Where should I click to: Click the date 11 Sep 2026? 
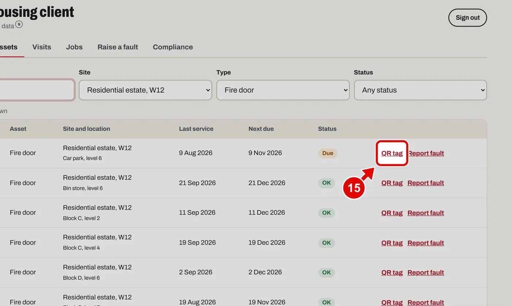point(197,213)
